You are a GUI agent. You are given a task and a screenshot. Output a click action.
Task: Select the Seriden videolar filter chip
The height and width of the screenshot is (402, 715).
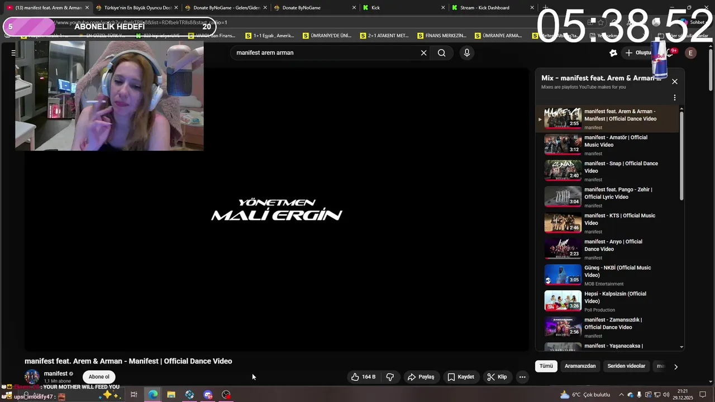(626, 366)
